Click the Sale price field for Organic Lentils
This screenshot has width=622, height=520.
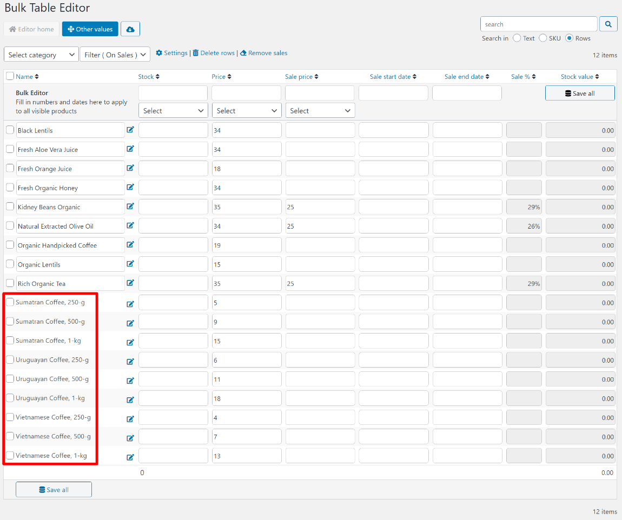(320, 264)
